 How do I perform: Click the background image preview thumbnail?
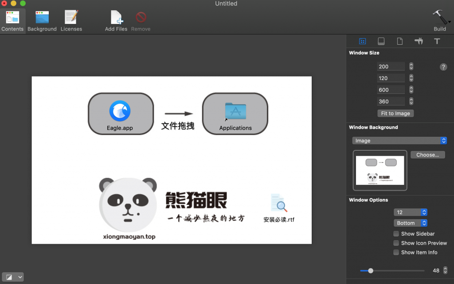click(x=380, y=170)
